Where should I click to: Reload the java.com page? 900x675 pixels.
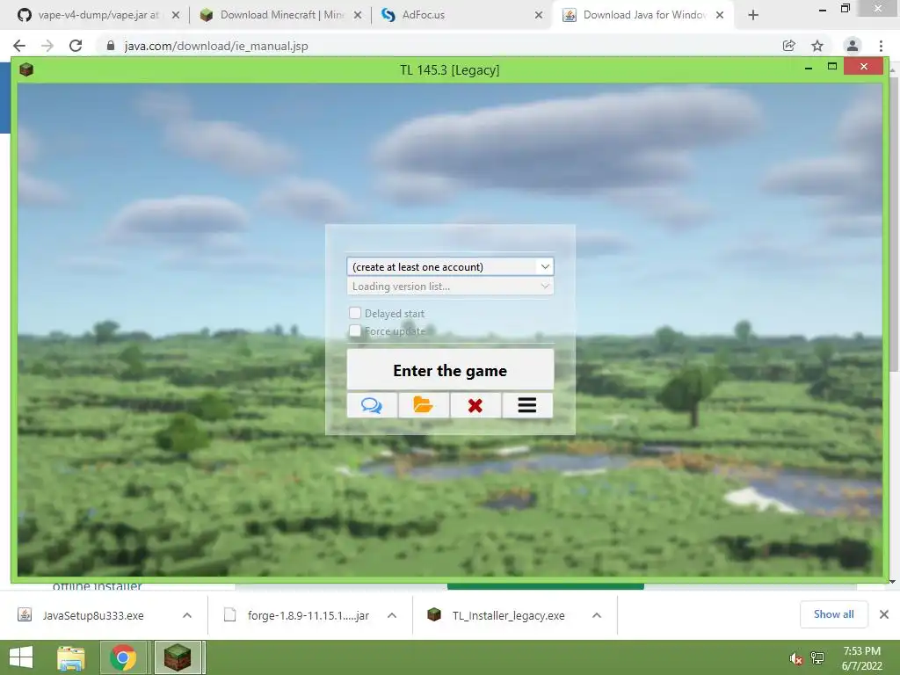click(76, 46)
